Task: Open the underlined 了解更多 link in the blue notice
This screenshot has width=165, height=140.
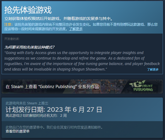Action: point(76,29)
